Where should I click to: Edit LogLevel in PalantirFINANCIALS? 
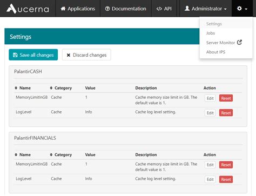(210, 179)
